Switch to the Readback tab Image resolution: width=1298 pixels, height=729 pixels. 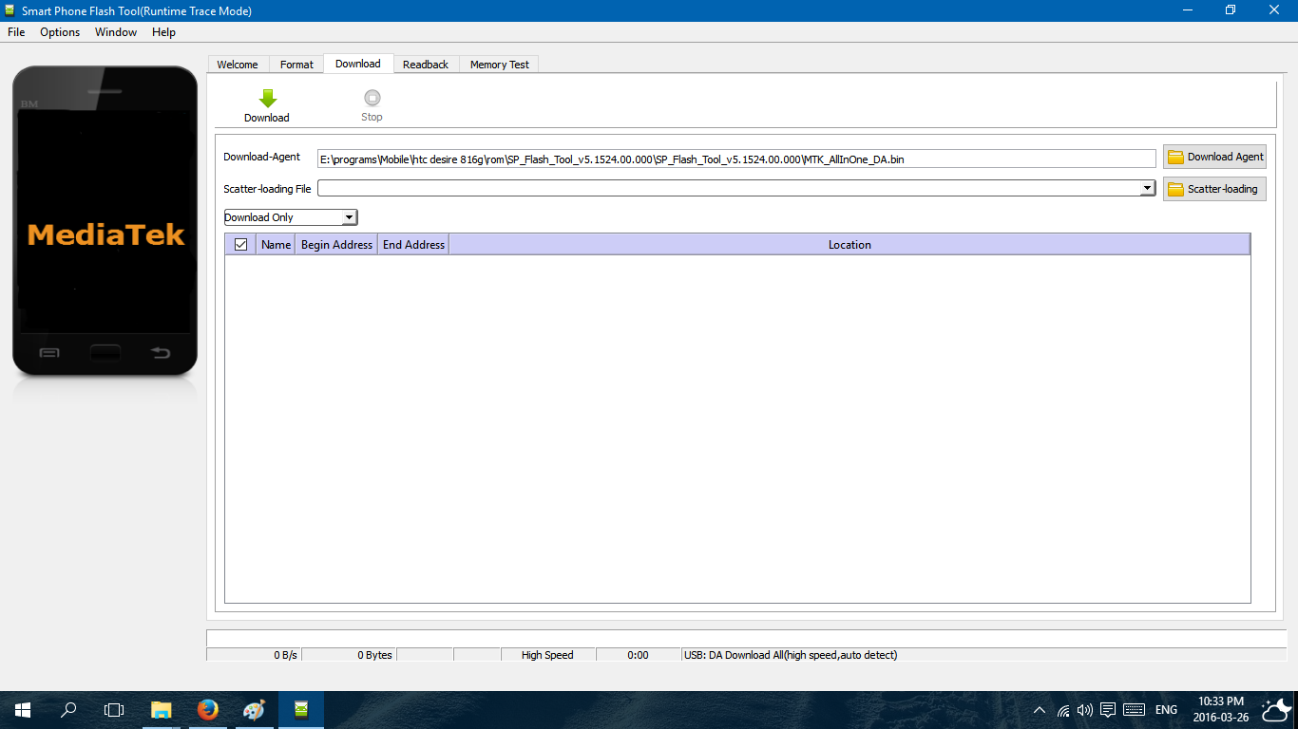pyautogui.click(x=426, y=65)
